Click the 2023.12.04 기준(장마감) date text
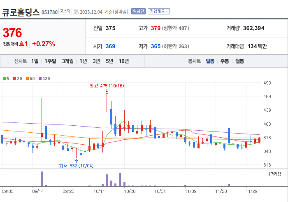 (104, 12)
